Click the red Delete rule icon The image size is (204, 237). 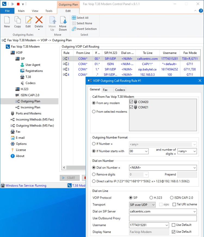(39, 20)
